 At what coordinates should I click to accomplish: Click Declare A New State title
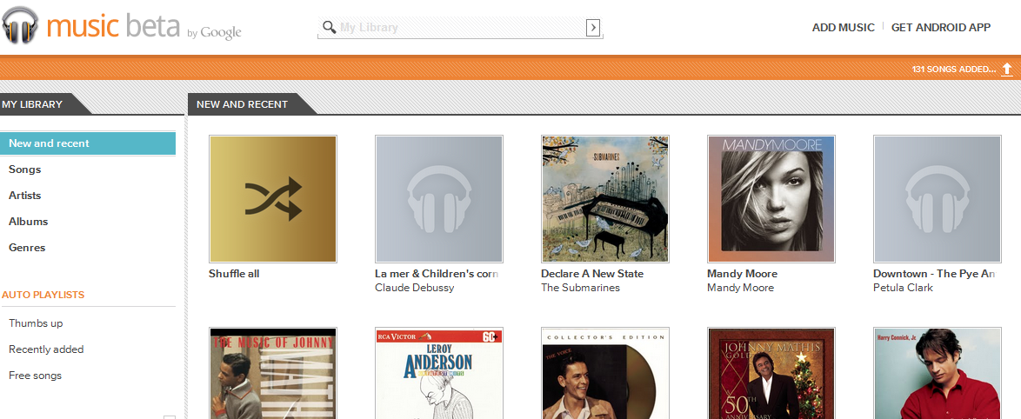coord(592,274)
